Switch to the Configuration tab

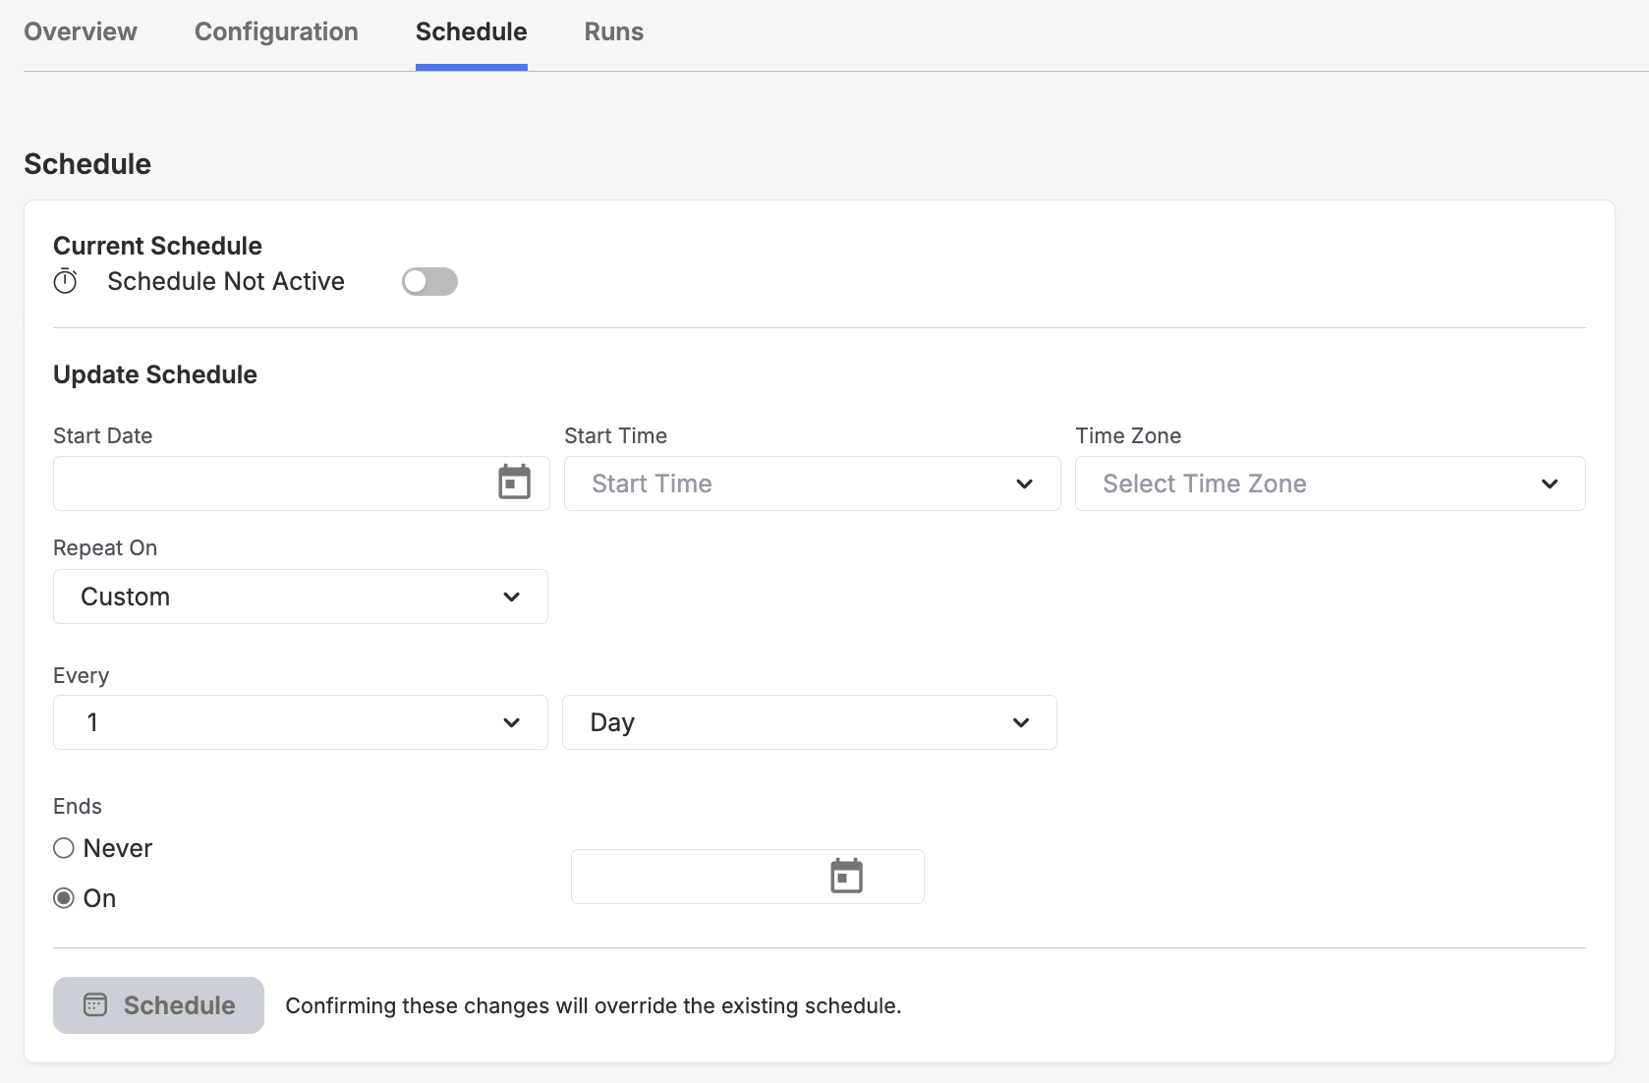(276, 31)
